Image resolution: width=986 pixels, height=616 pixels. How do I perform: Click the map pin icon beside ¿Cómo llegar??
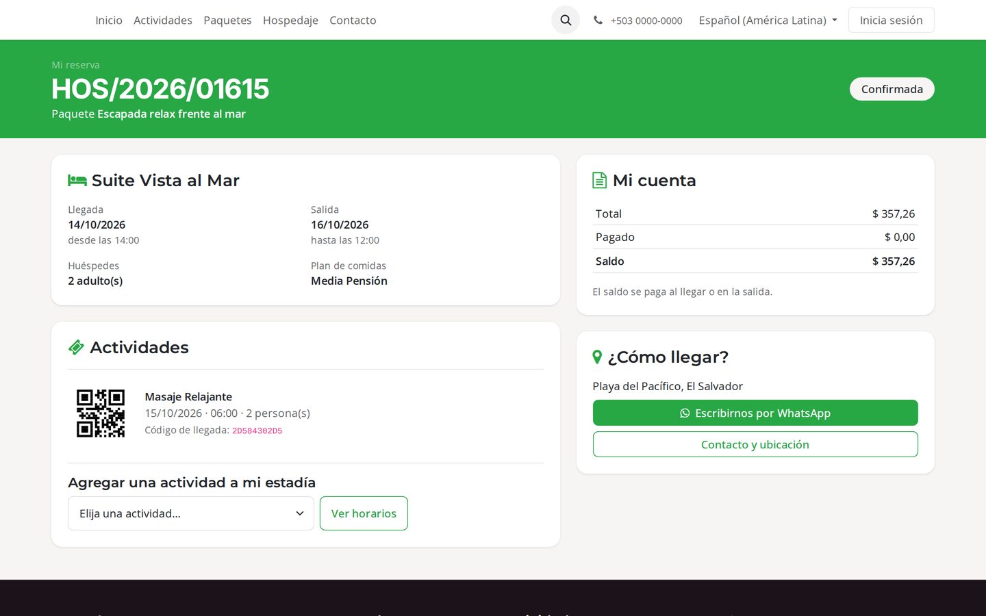597,357
